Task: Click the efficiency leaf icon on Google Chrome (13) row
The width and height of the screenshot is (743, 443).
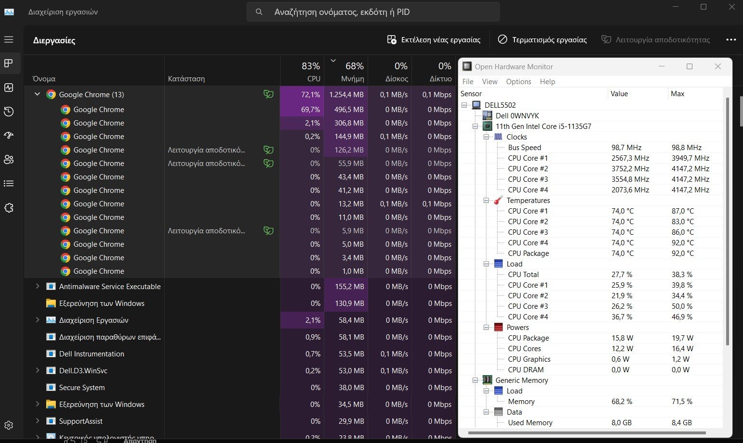Action: coord(269,94)
